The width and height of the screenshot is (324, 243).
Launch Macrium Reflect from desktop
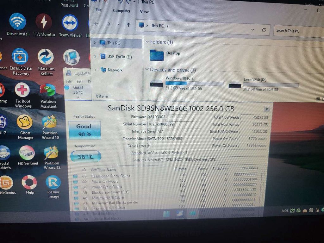46,62
